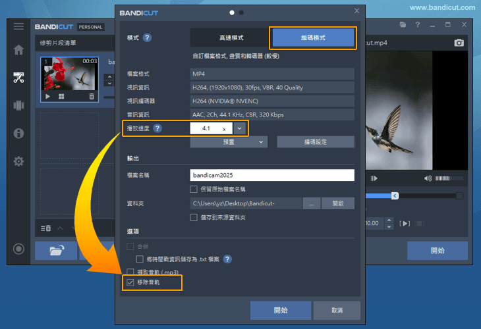Play the selected segment bracket-play icon
481x329 pixels.
[x=405, y=223]
